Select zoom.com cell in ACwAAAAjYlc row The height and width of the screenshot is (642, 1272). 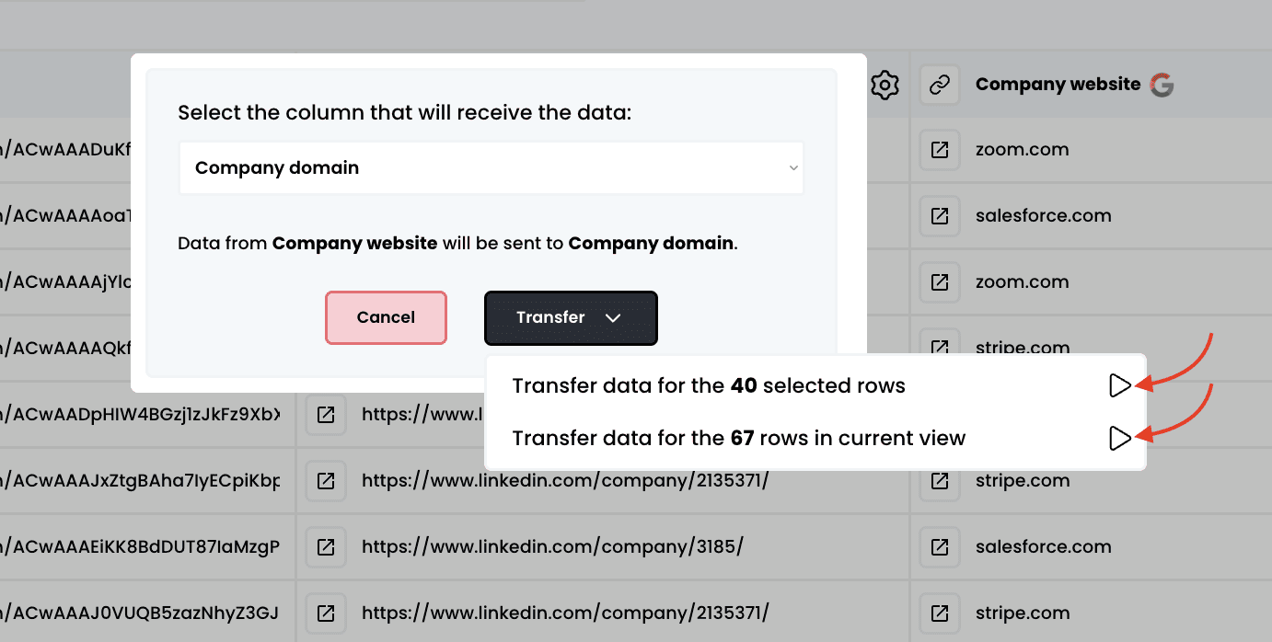1023,282
